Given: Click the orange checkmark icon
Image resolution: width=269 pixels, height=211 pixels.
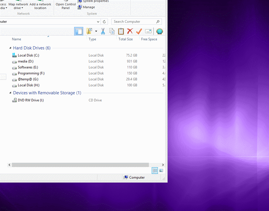Looking at the screenshot, I should [x=139, y=31].
